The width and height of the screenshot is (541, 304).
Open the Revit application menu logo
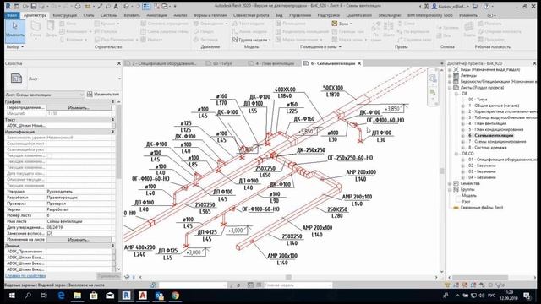click(8, 6)
